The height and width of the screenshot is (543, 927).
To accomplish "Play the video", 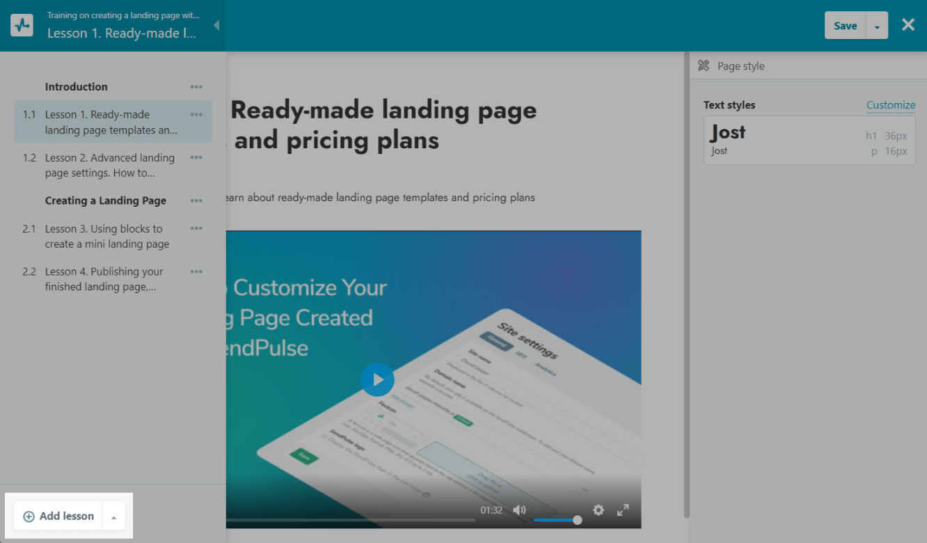I will (377, 379).
